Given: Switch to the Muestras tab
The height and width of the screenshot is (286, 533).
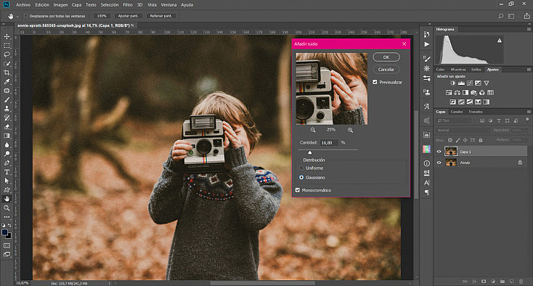Looking at the screenshot, I should point(458,70).
